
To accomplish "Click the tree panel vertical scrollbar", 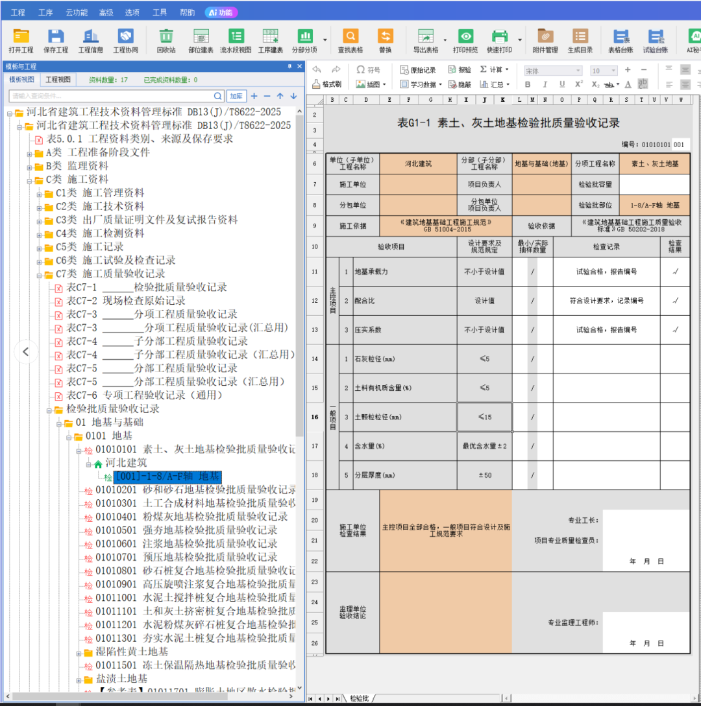I will click(299, 275).
